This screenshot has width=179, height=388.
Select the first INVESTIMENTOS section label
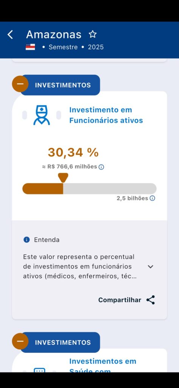(63, 85)
